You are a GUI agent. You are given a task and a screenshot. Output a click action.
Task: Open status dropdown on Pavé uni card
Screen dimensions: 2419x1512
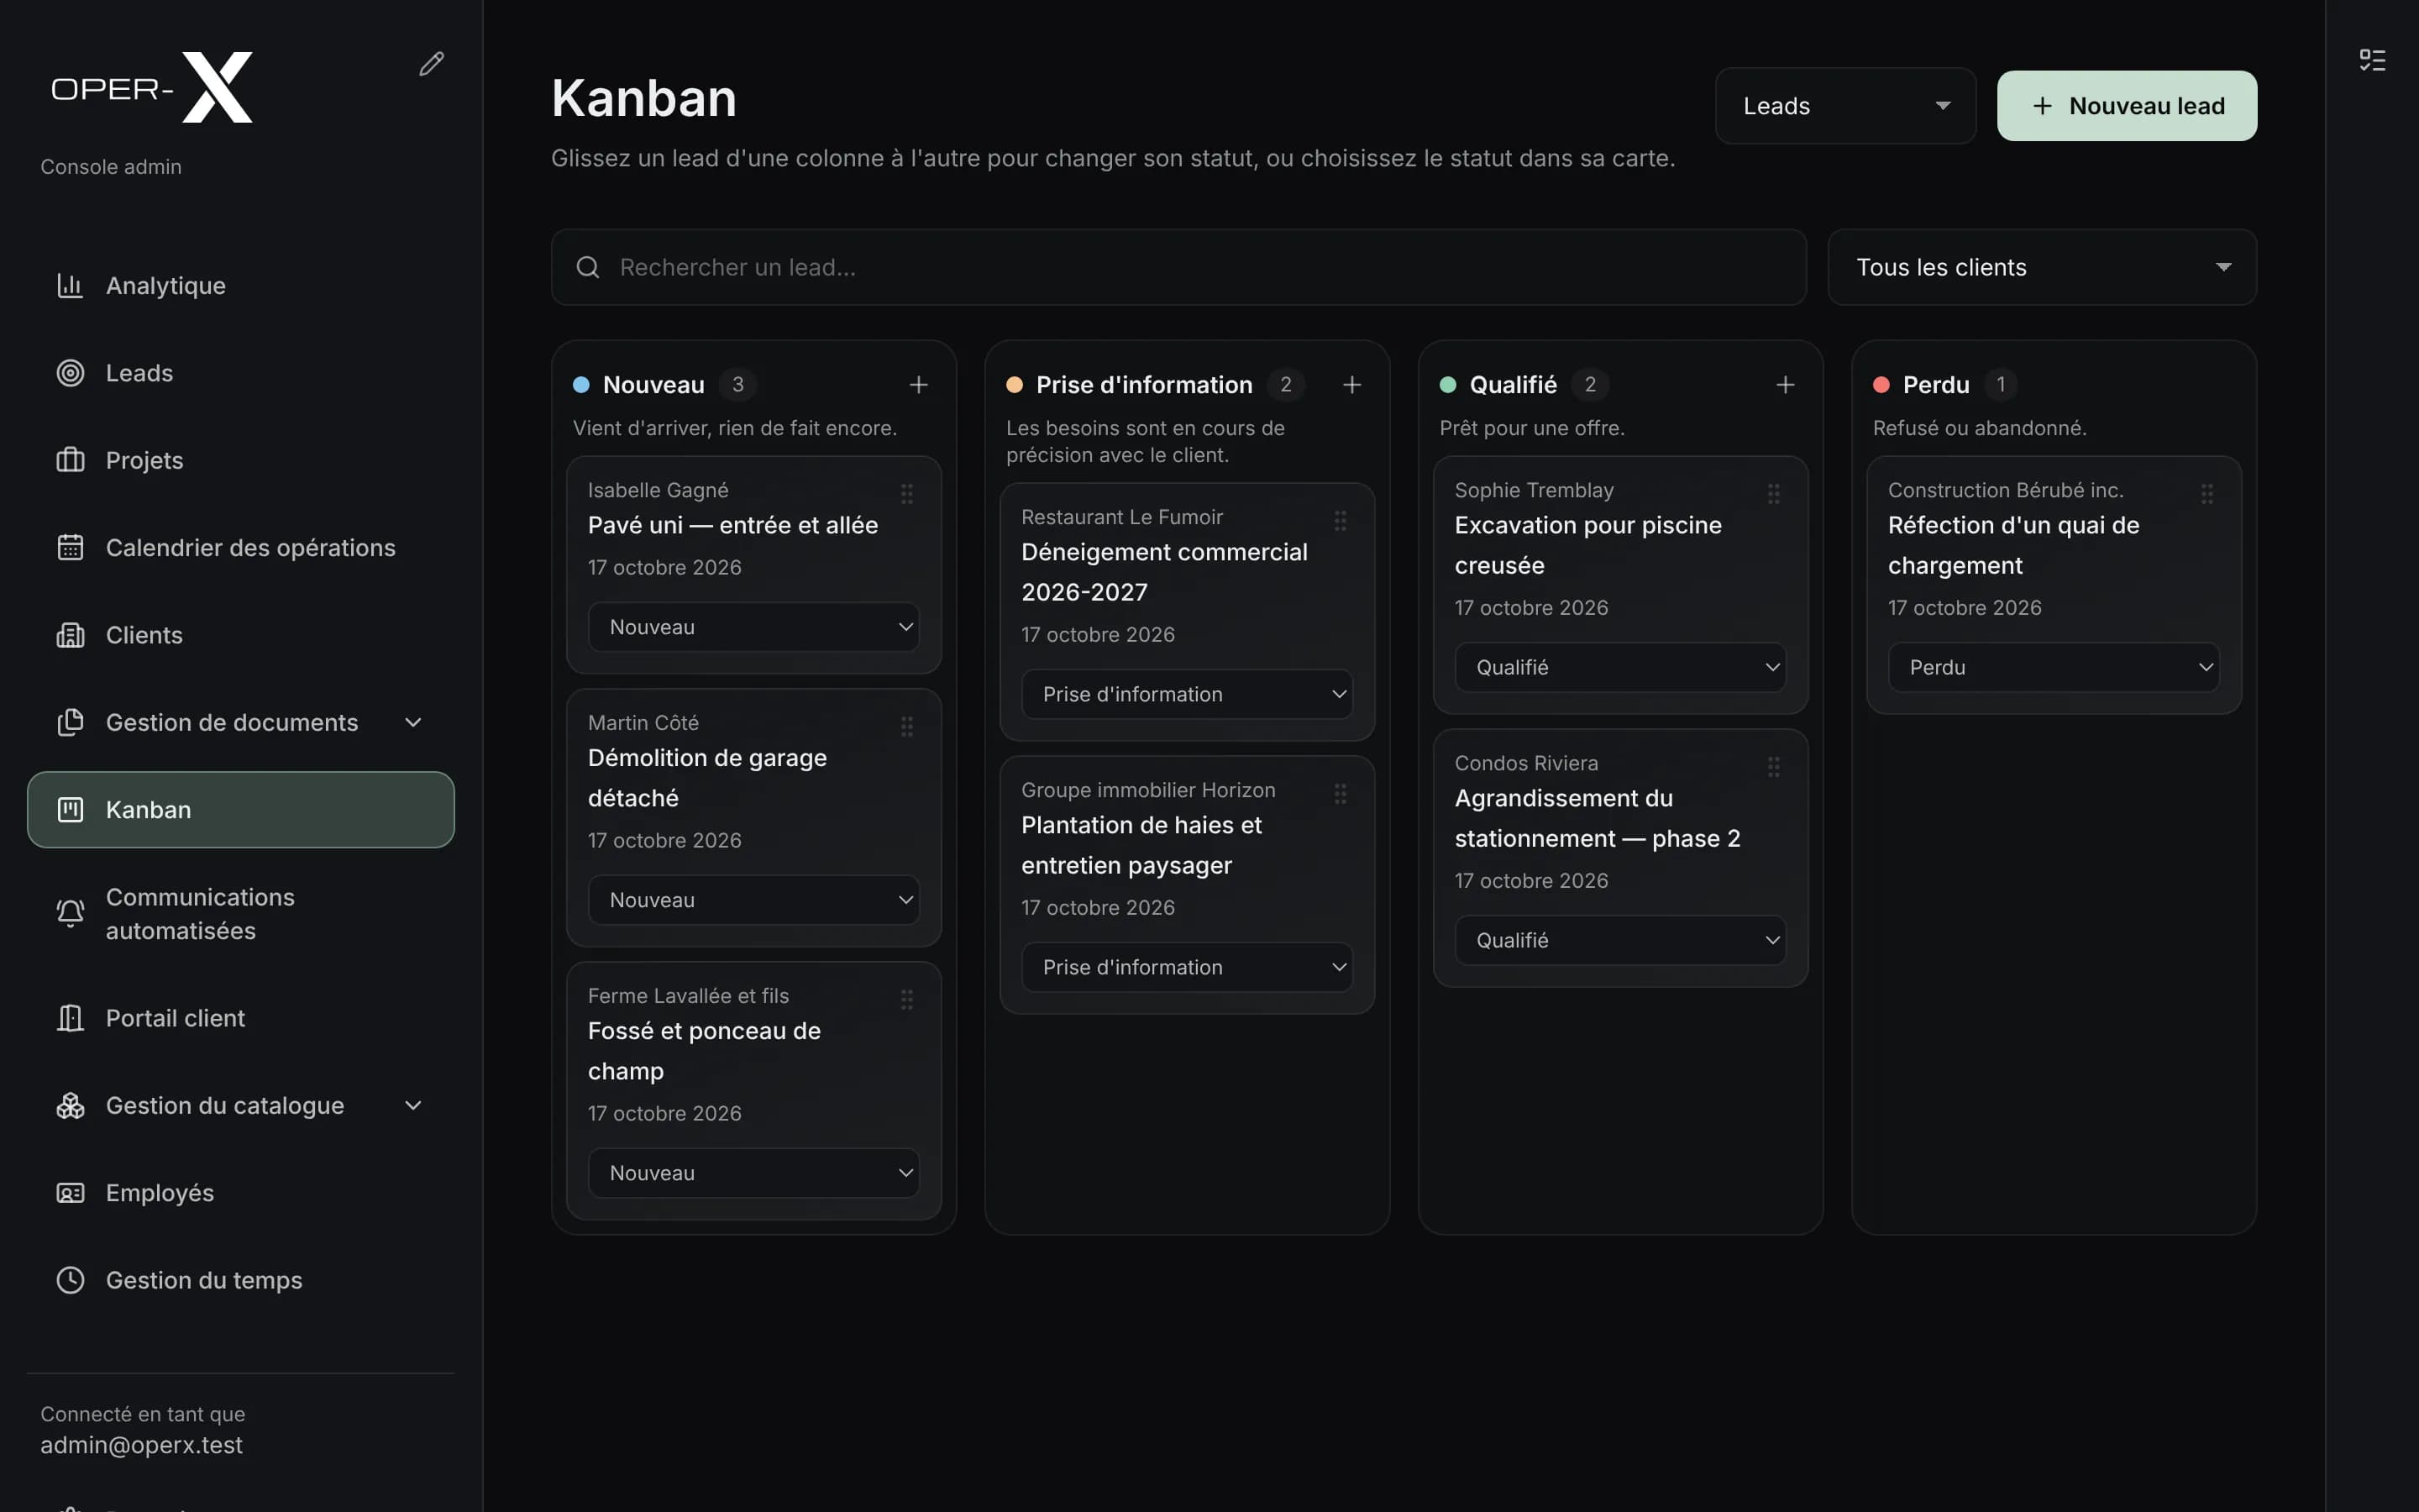coord(753,627)
